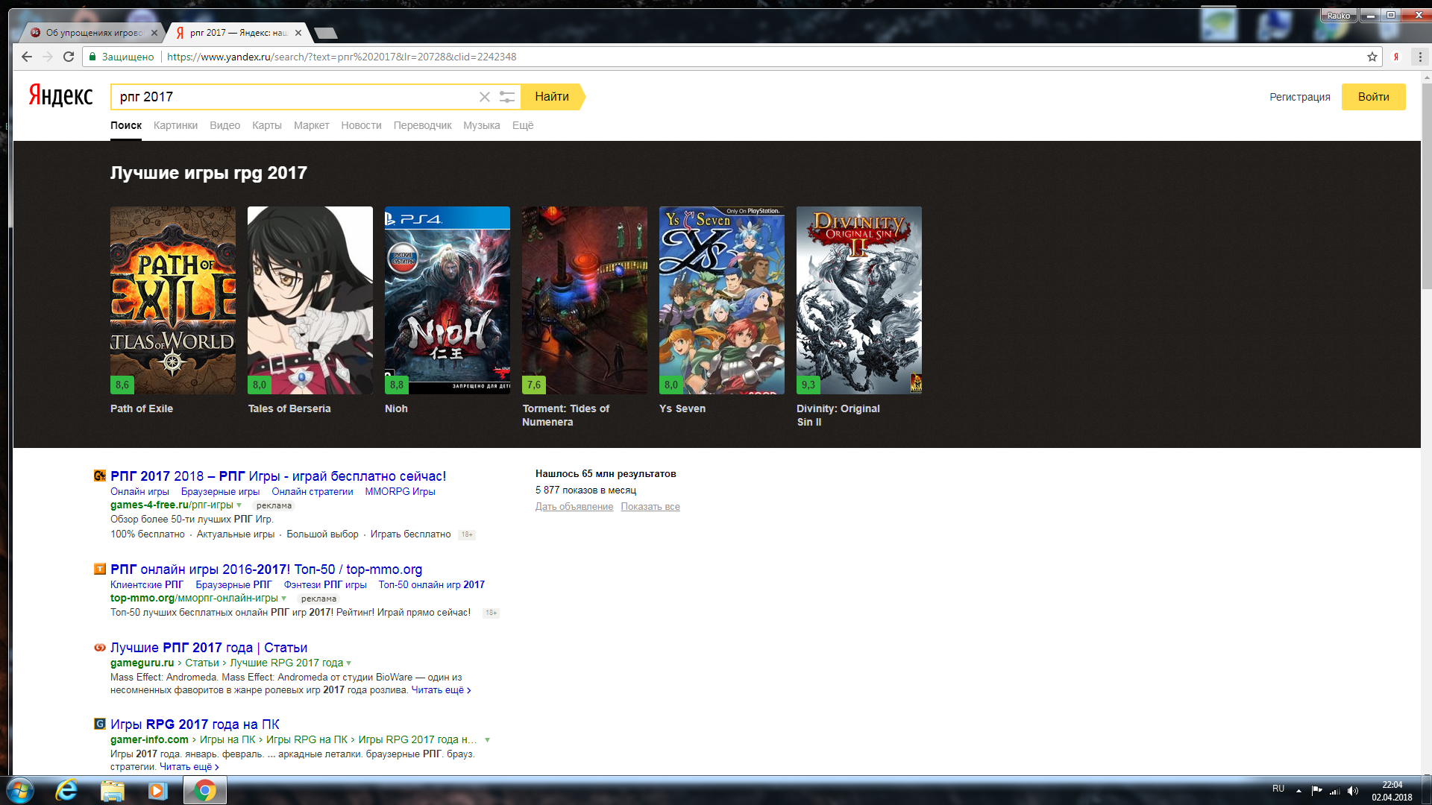Image resolution: width=1432 pixels, height=805 pixels.
Task: Open advanced search filter settings icon
Action: point(507,97)
